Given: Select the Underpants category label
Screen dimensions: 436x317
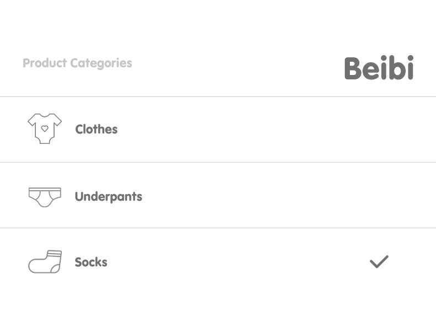Looking at the screenshot, I should (108, 197).
